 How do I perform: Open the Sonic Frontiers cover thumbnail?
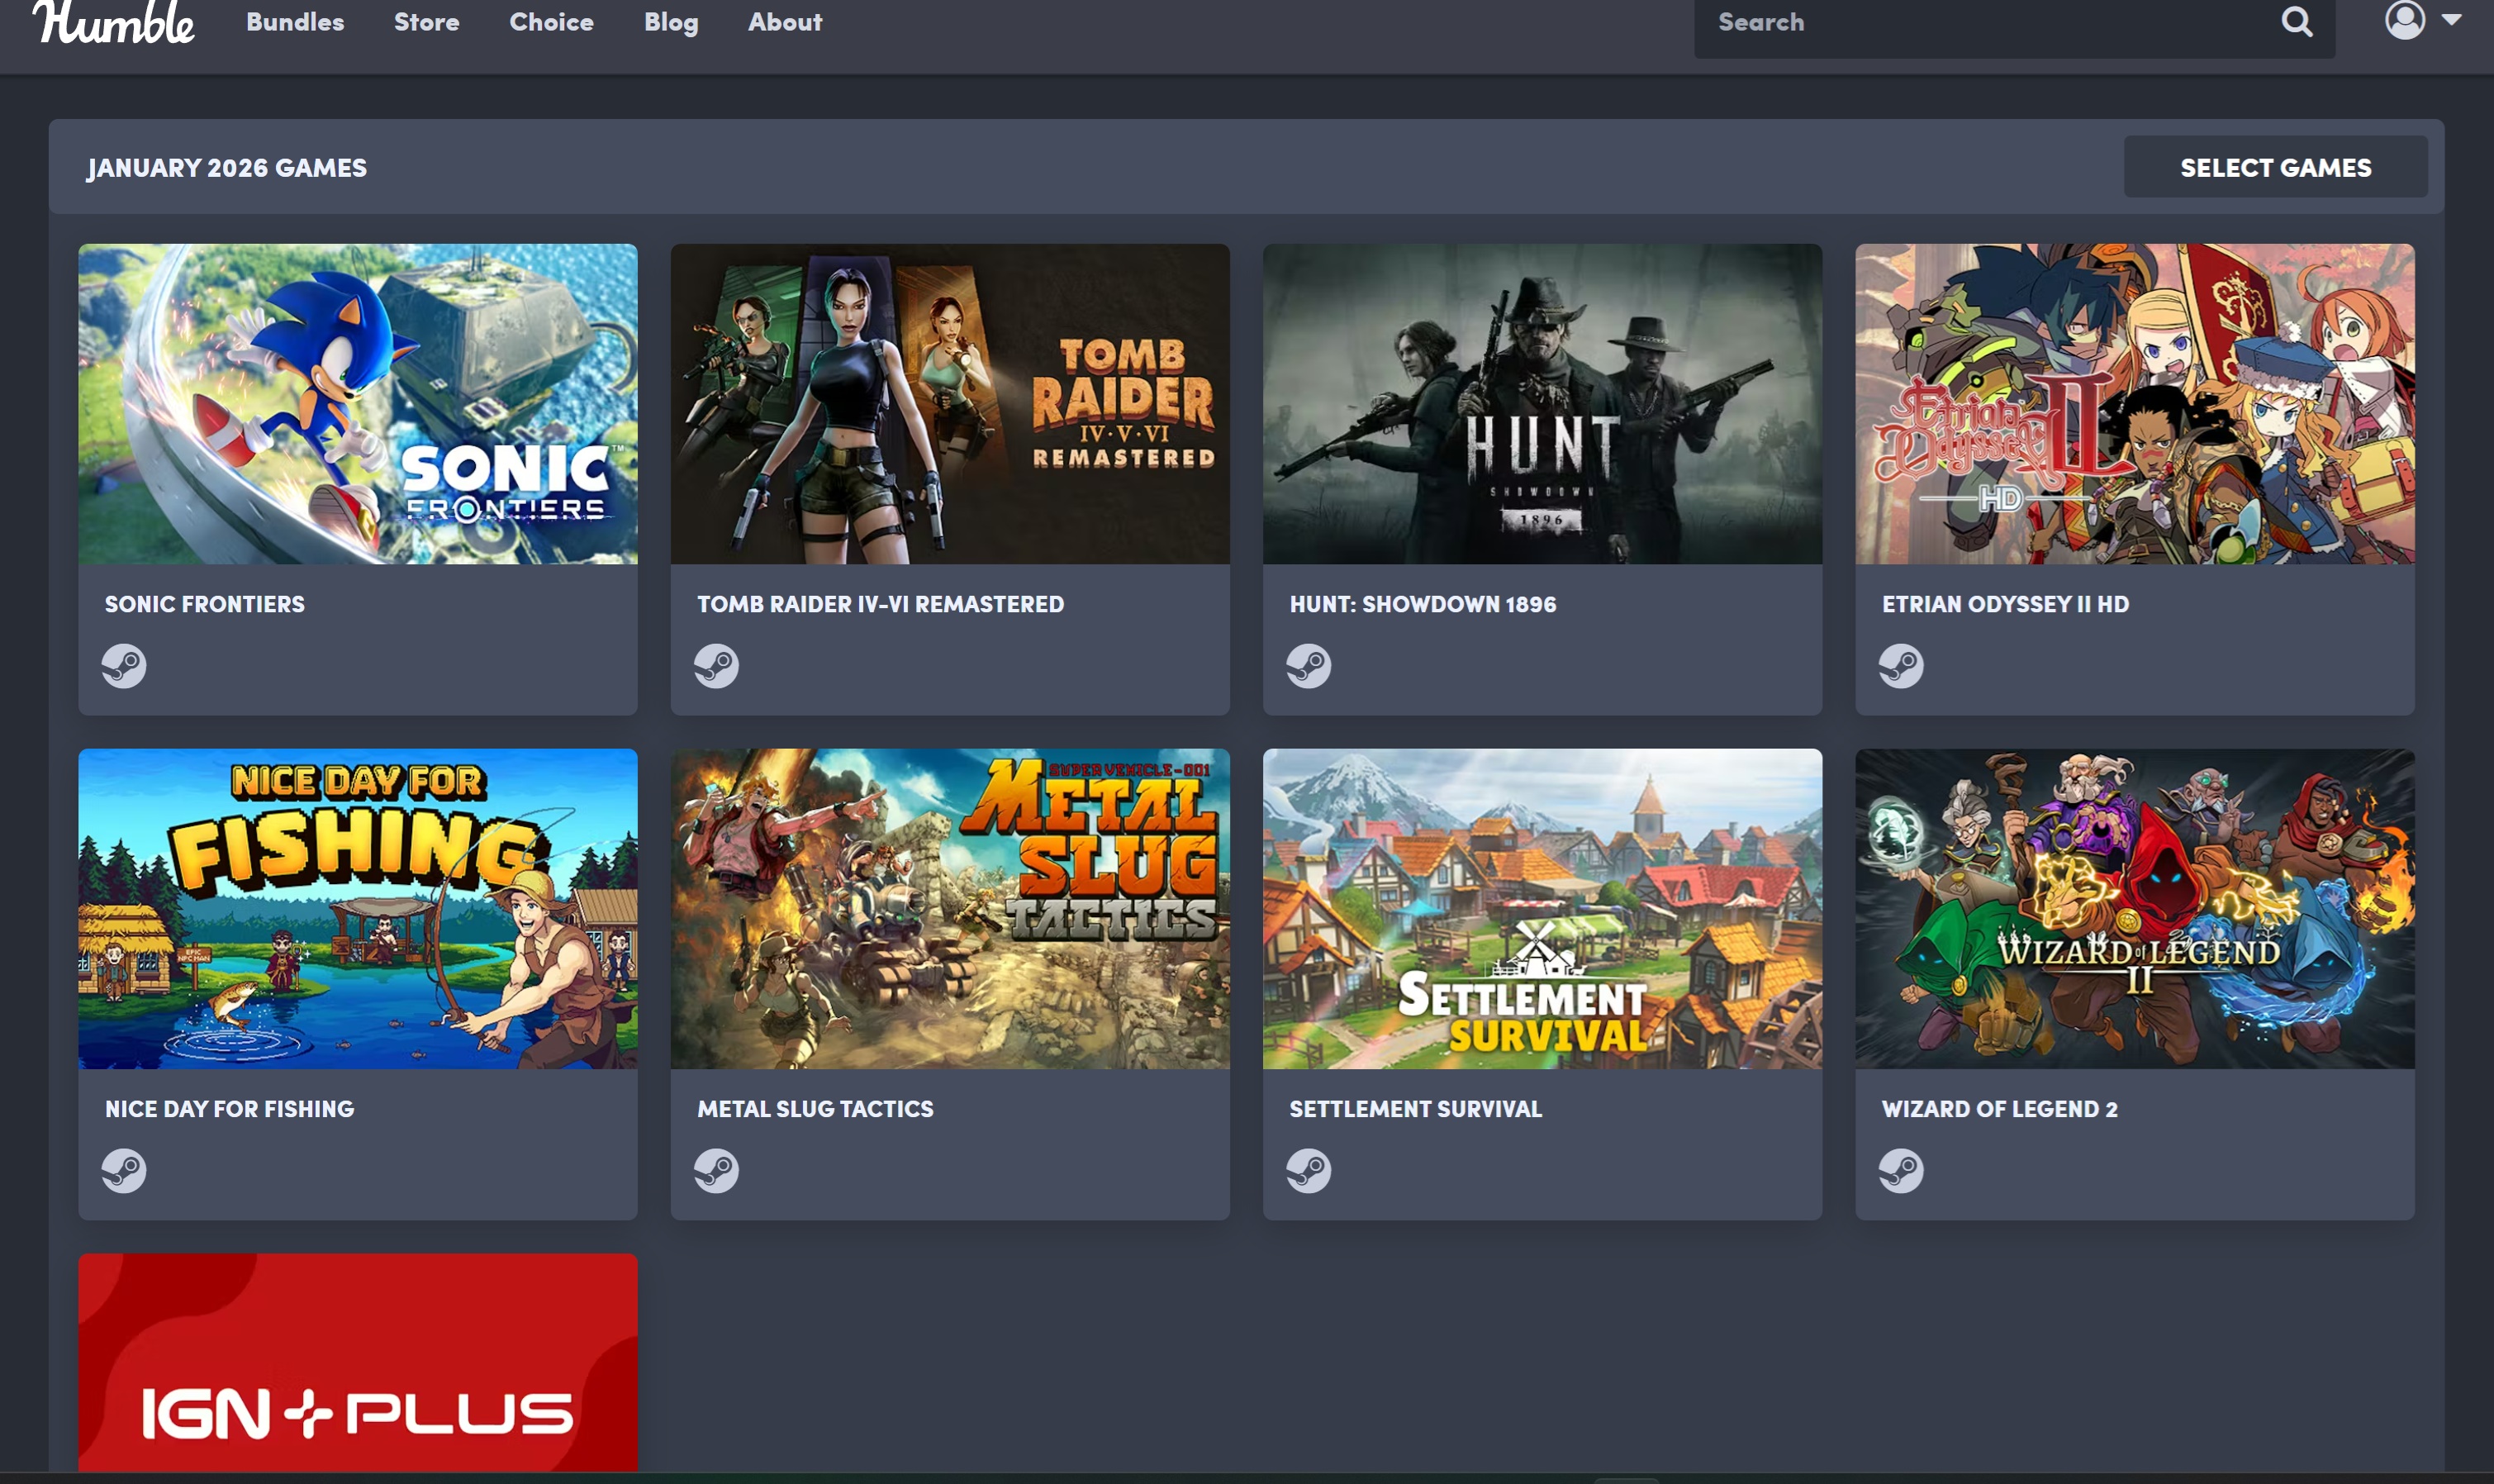(358, 404)
